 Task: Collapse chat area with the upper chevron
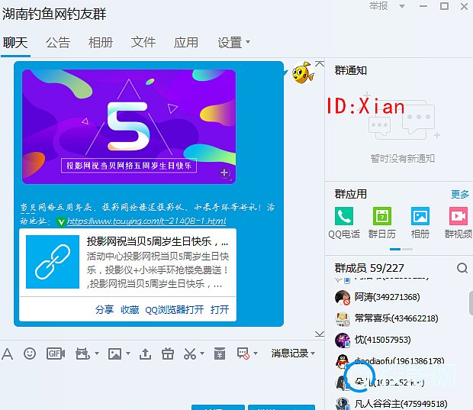pos(320,63)
